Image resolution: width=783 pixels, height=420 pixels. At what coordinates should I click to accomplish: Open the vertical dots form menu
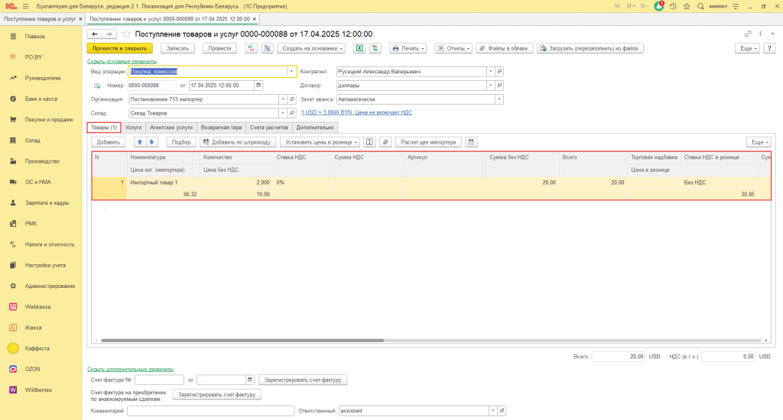pyautogui.click(x=761, y=34)
